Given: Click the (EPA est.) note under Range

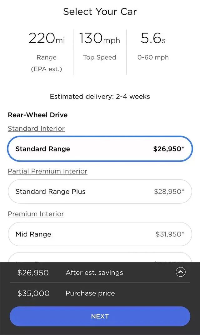Looking at the screenshot, I should [47, 69].
